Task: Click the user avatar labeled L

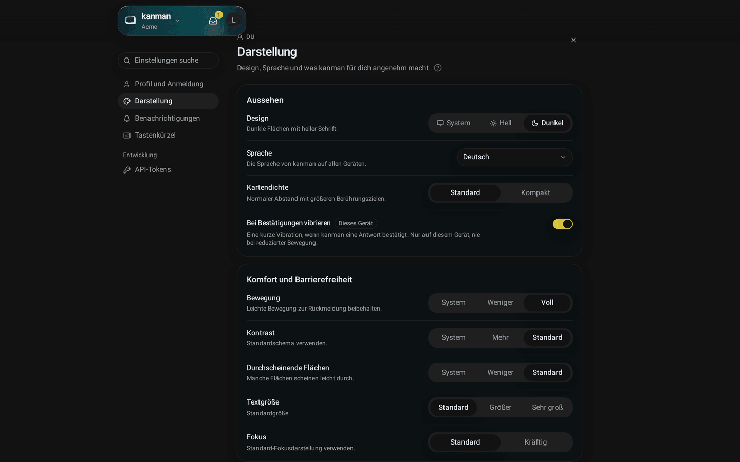Action: click(x=233, y=21)
